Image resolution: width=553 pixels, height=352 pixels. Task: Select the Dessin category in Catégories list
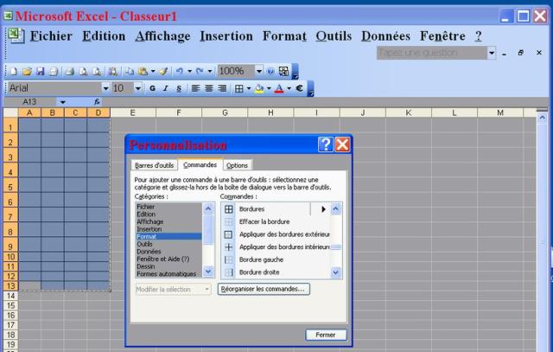168,266
